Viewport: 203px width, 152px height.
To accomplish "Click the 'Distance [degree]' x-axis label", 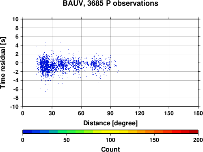I will (x=110, y=123).
